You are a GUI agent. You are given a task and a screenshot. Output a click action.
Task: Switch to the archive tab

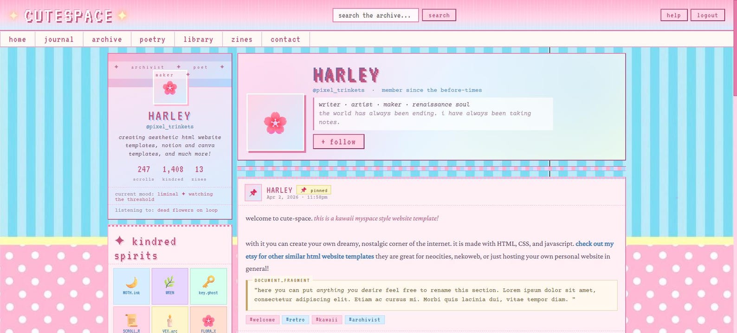tap(107, 39)
